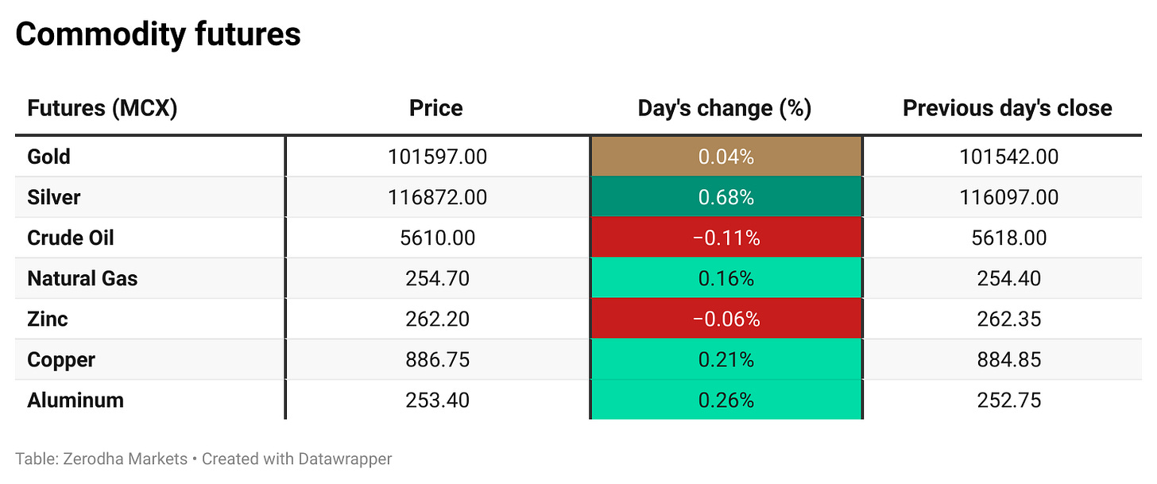1157x484 pixels.
Task: Click Copper's green 0.21% change cell
Action: point(726,359)
